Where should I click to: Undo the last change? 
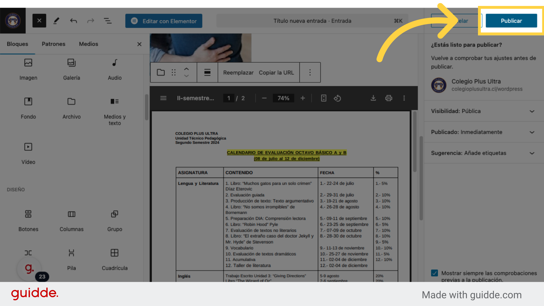tap(73, 21)
